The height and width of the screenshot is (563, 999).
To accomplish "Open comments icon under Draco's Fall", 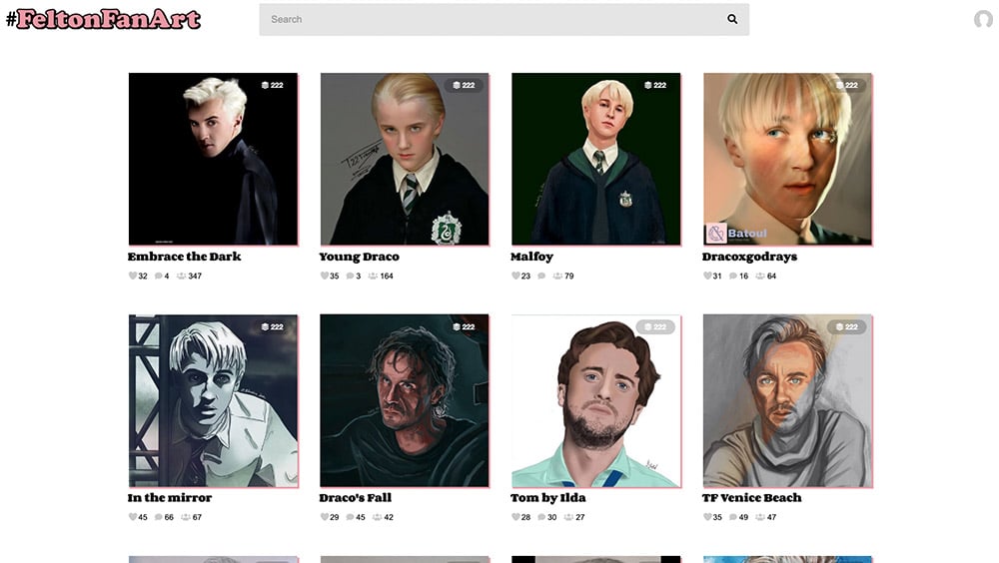I will tap(350, 517).
